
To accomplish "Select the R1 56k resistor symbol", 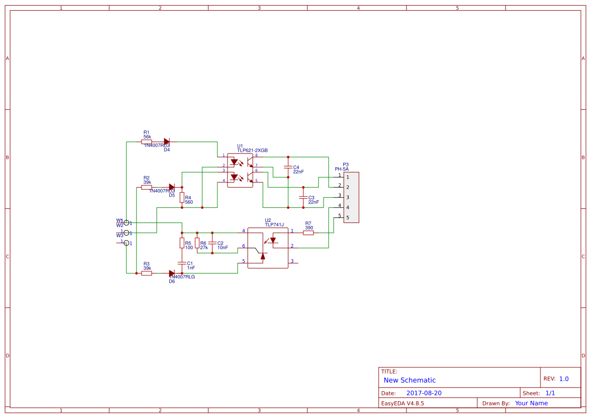I will pyautogui.click(x=147, y=142).
